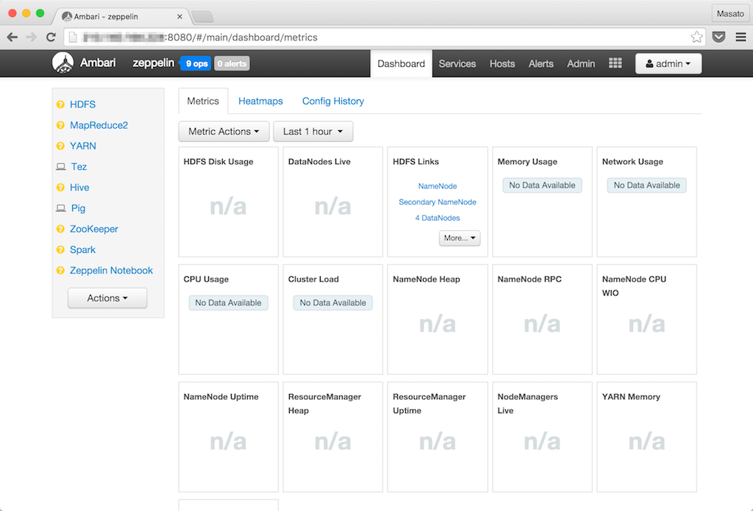
Task: Click the Tez client laptop icon
Action: point(60,167)
